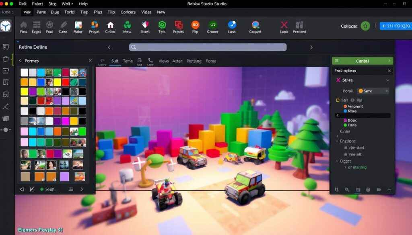The image size is (412, 235).
Task: Click the magnifier icon in search bar
Action: 134,47
